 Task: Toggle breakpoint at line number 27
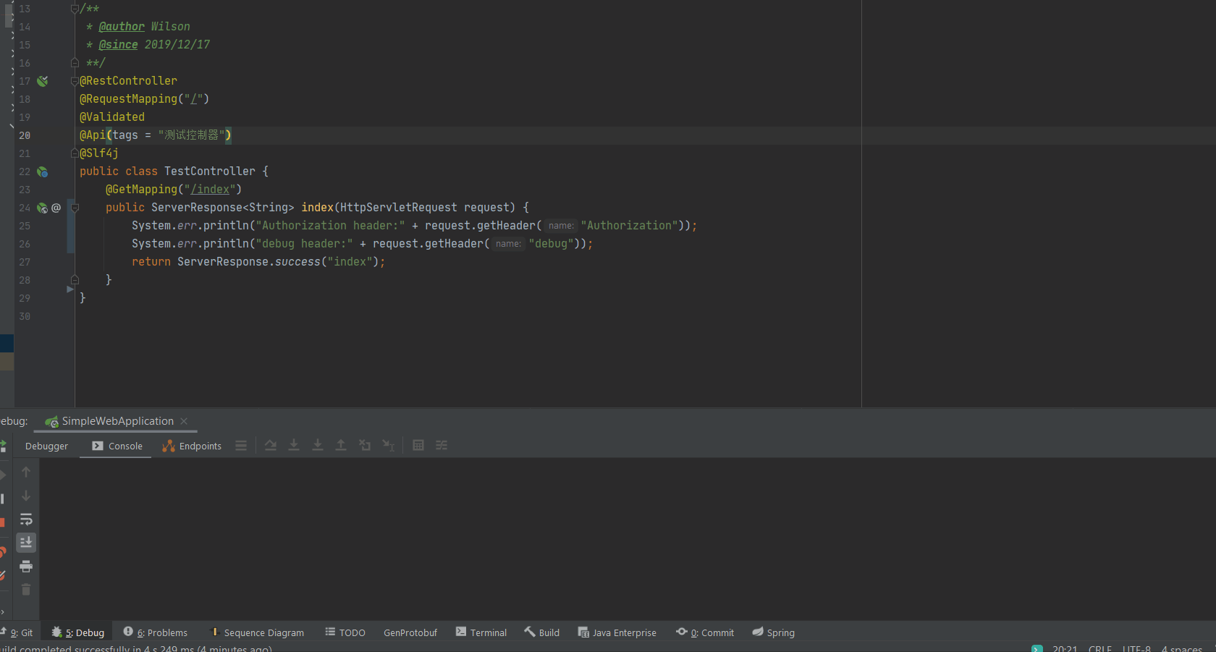click(25, 262)
